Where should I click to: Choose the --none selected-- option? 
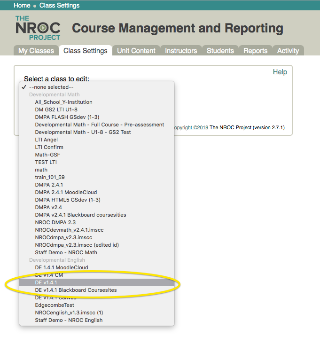(x=97, y=87)
